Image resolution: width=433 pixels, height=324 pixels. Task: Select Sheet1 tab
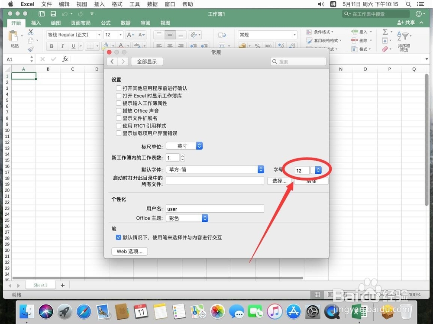click(40, 285)
